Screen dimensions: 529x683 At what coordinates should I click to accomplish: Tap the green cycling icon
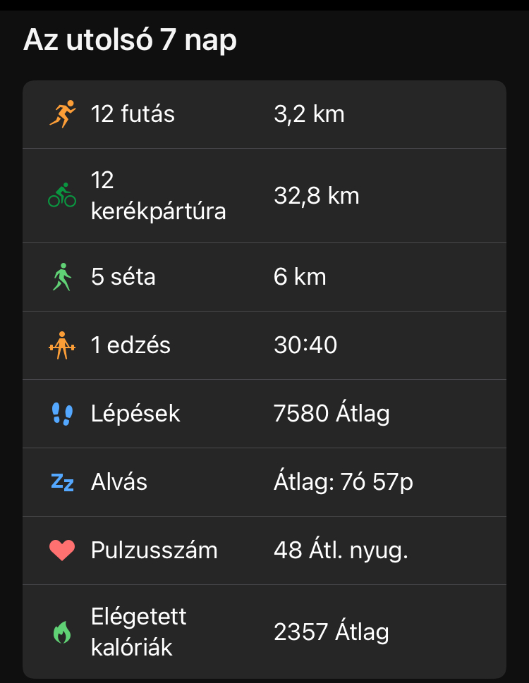62,195
